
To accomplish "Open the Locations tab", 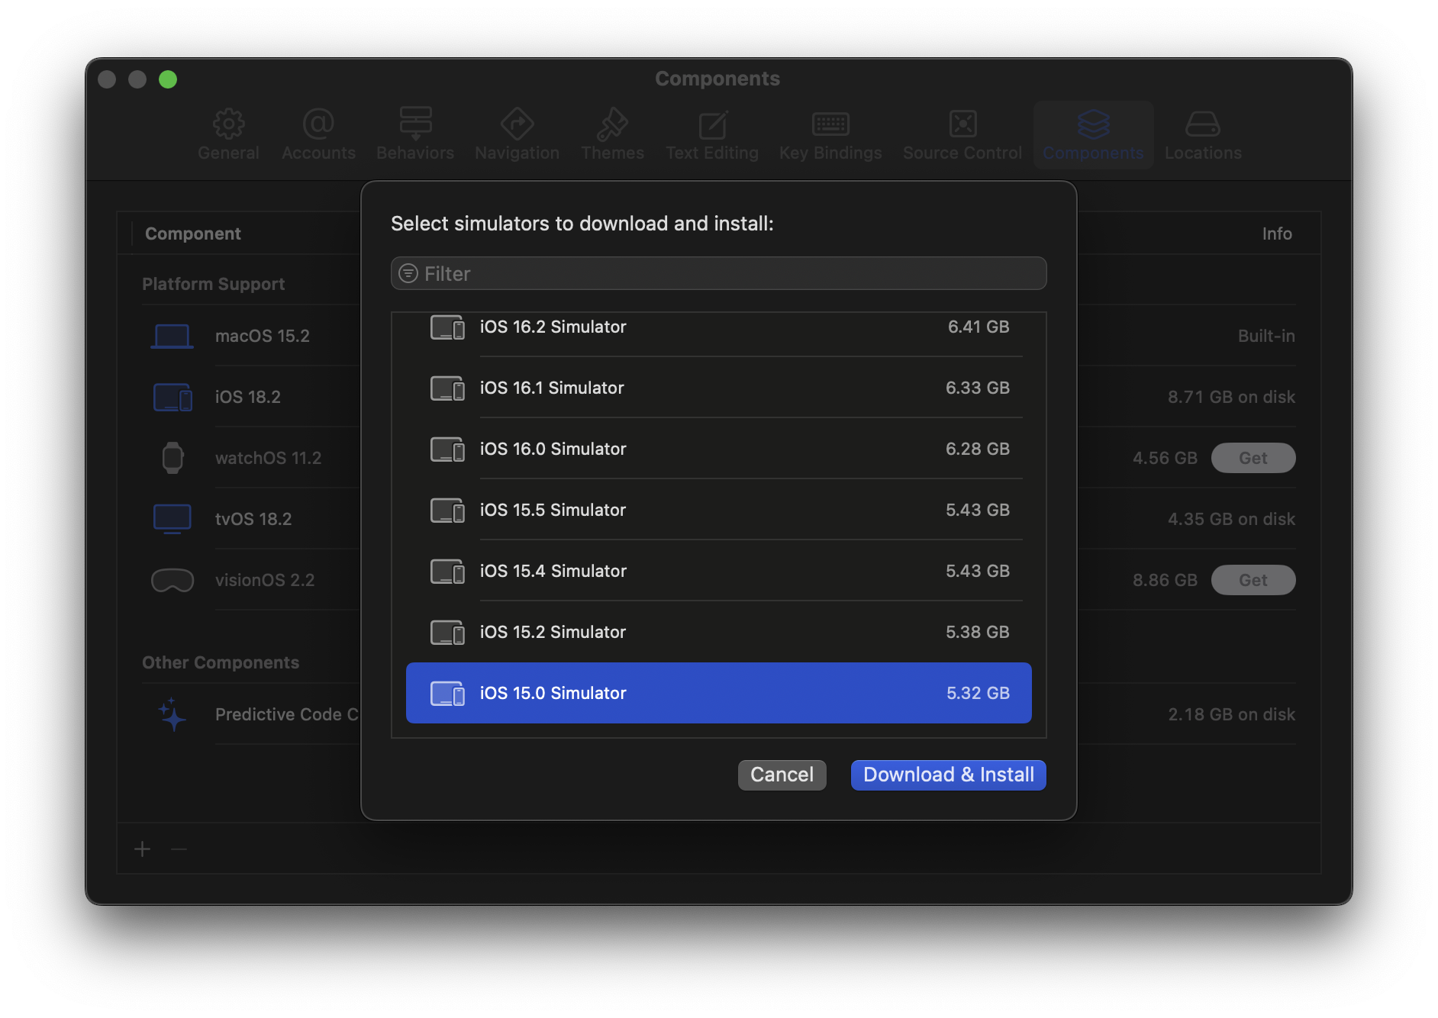I will 1203,134.
